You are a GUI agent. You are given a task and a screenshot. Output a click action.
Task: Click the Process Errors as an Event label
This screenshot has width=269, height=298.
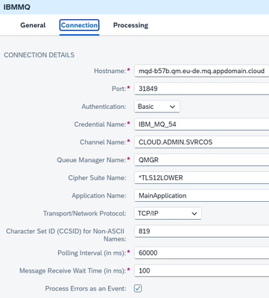coord(86,288)
